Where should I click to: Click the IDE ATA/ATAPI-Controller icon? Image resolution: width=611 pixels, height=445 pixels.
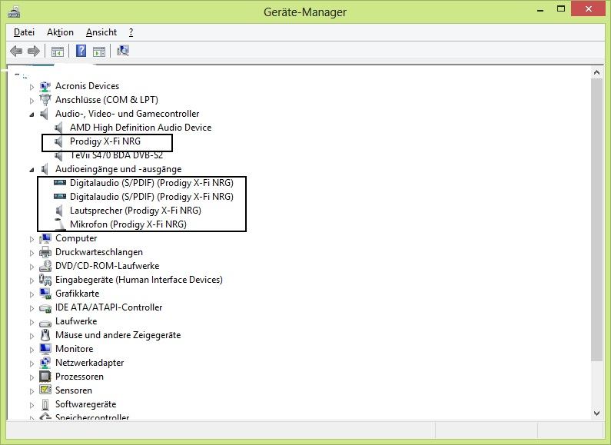pyautogui.click(x=45, y=308)
